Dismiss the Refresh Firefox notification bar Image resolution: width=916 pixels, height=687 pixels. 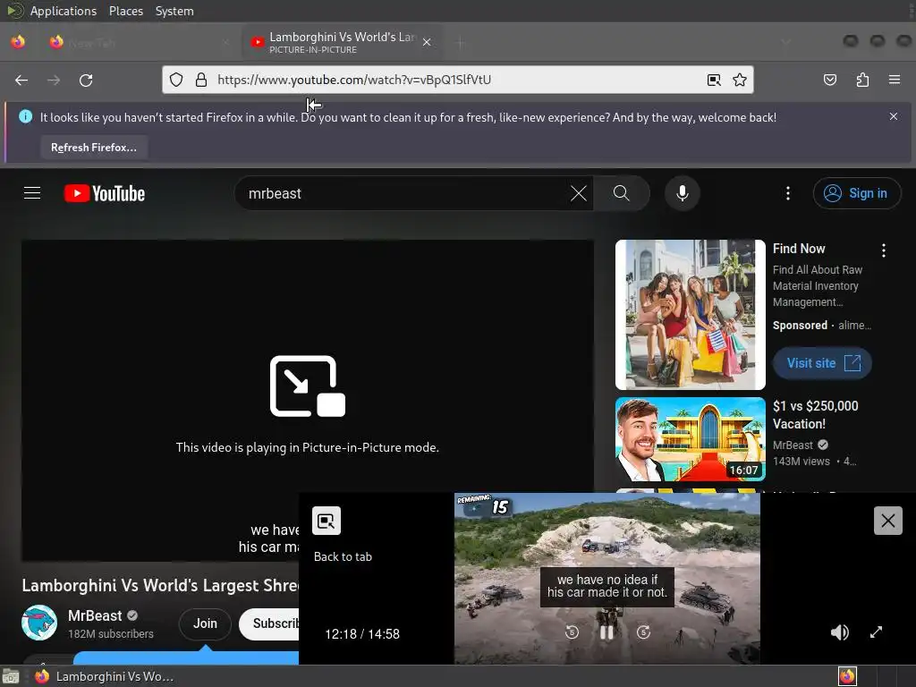[894, 116]
